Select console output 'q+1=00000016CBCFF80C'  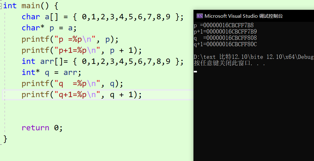[225, 44]
